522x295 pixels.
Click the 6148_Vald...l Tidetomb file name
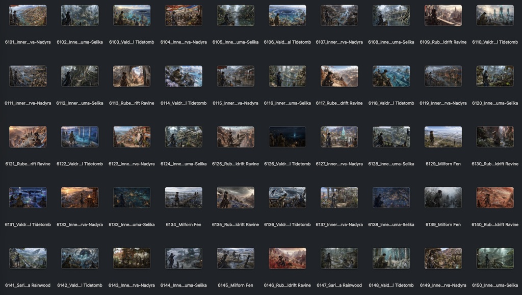391,285
